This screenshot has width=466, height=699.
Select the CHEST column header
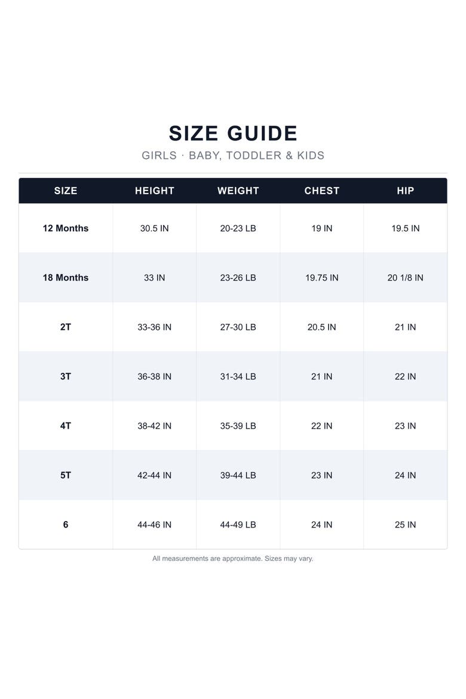point(321,191)
